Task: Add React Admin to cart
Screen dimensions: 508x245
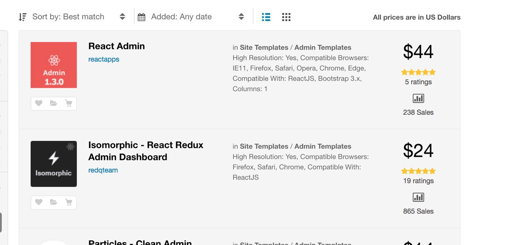Action: coord(69,103)
